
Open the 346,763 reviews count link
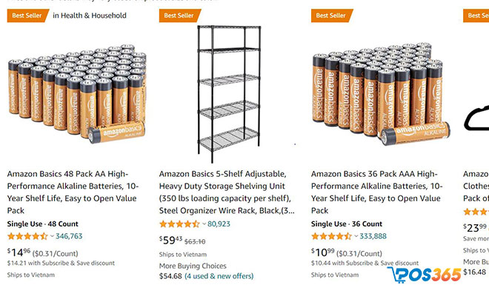coord(69,236)
